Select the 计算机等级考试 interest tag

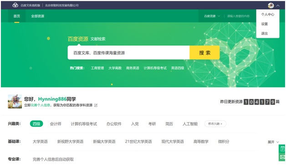(x=84, y=124)
